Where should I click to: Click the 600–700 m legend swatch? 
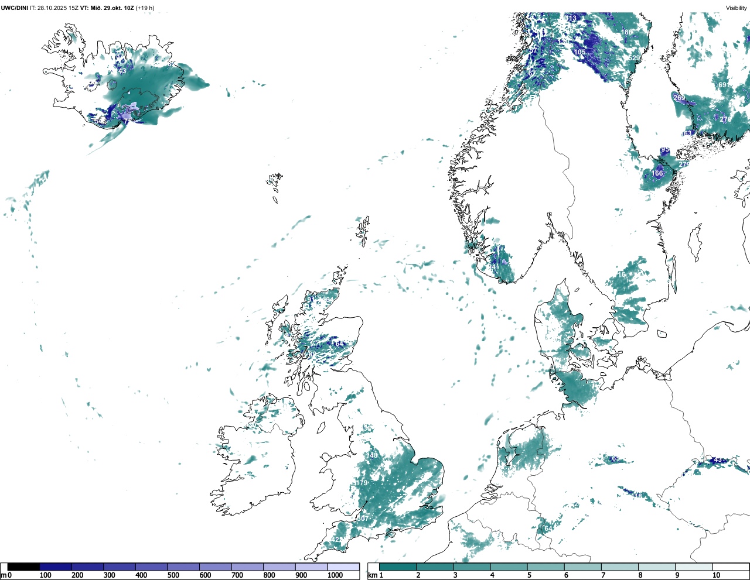pos(215,567)
